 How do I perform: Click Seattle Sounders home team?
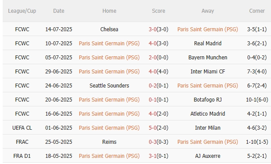pyautogui.click(x=109, y=86)
